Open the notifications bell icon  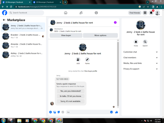click(x=151, y=13)
